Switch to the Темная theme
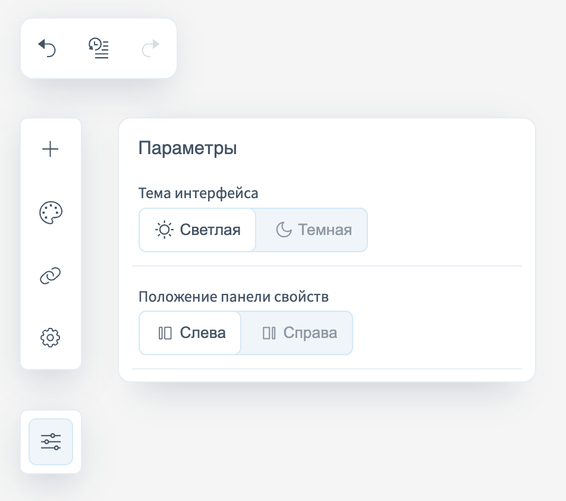The width and height of the screenshot is (566, 501). [312, 230]
